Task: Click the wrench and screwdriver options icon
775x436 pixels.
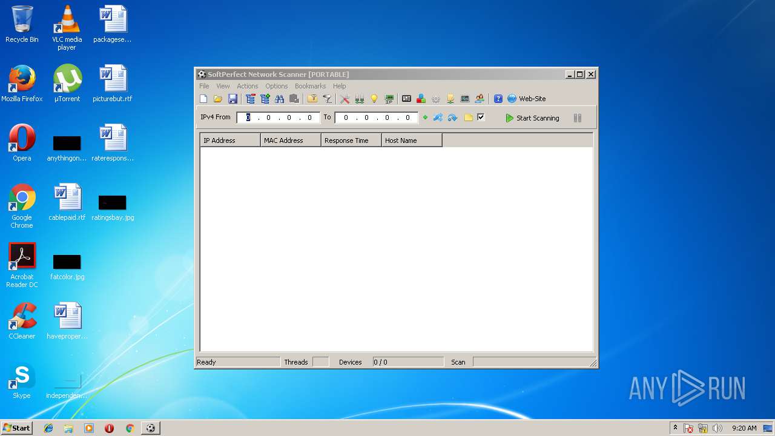Action: (x=345, y=99)
